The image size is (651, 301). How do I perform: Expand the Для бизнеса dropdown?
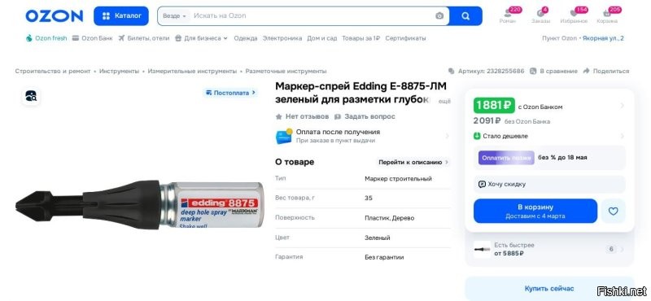coord(201,38)
